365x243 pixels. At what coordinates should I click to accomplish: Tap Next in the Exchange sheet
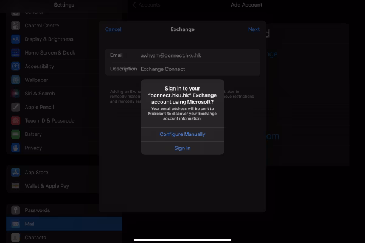(x=254, y=29)
